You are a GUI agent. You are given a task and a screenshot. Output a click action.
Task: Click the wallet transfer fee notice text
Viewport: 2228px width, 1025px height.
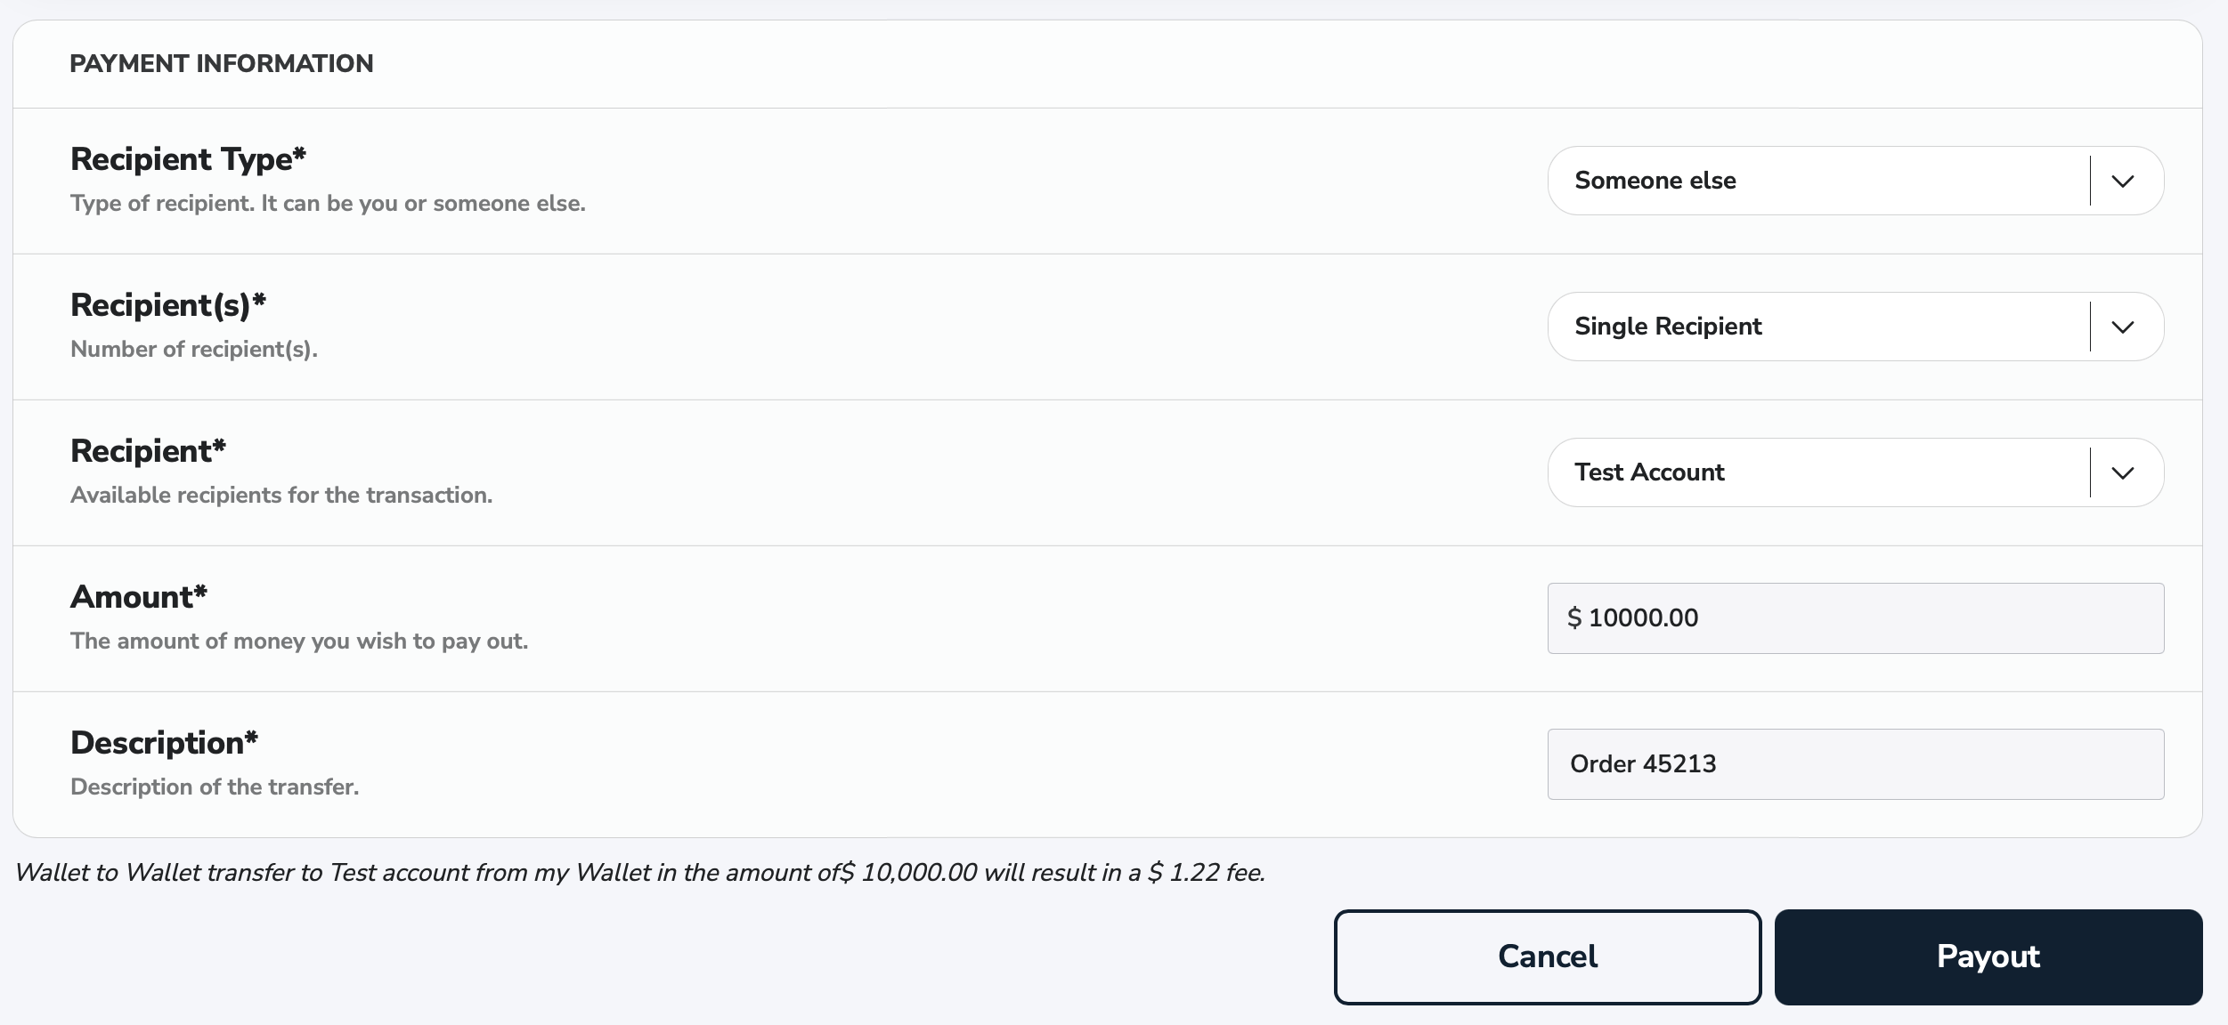click(639, 873)
